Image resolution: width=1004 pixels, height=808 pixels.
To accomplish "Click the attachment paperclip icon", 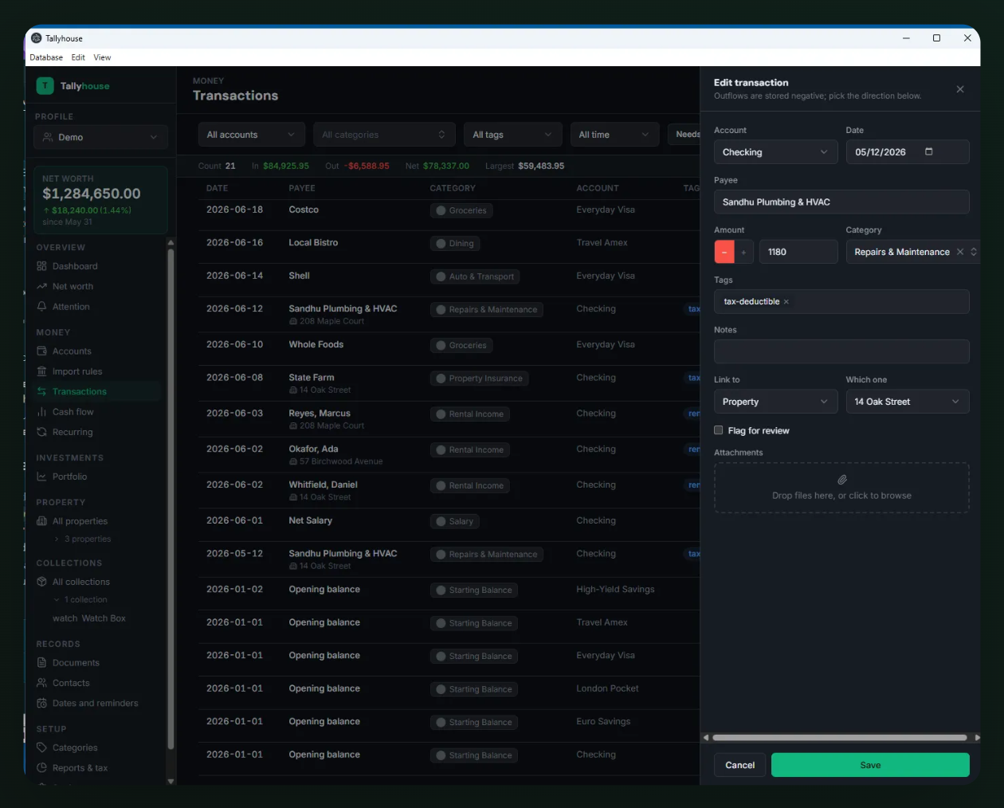I will pos(841,480).
